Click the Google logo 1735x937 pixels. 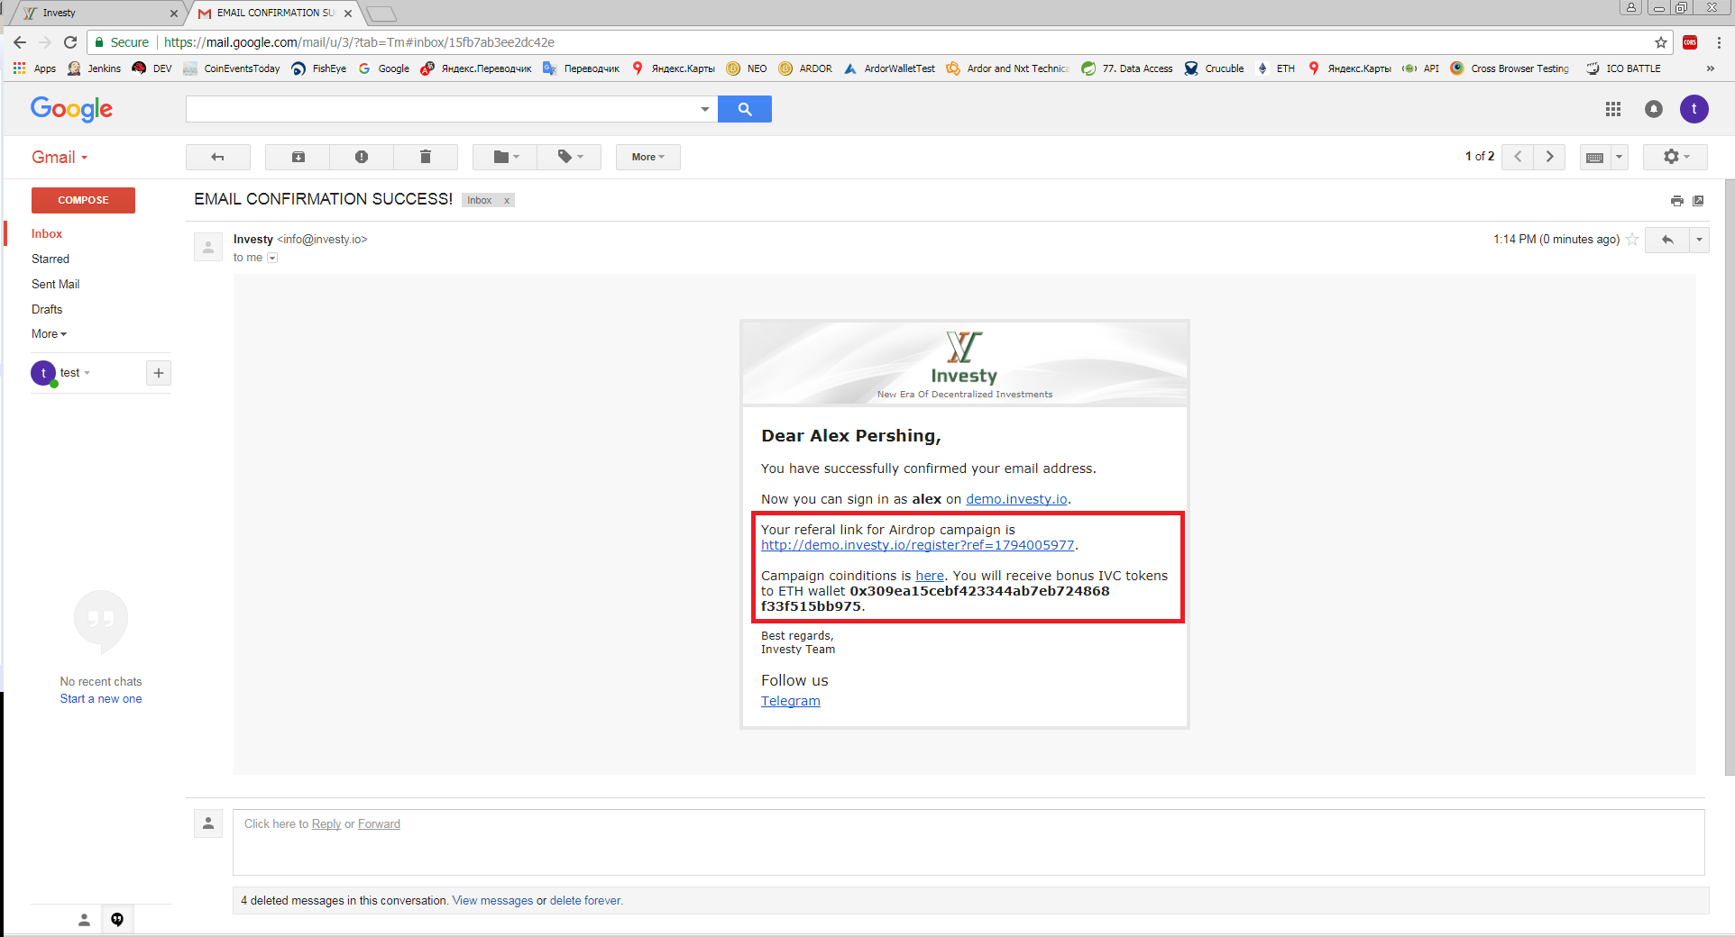point(72,109)
